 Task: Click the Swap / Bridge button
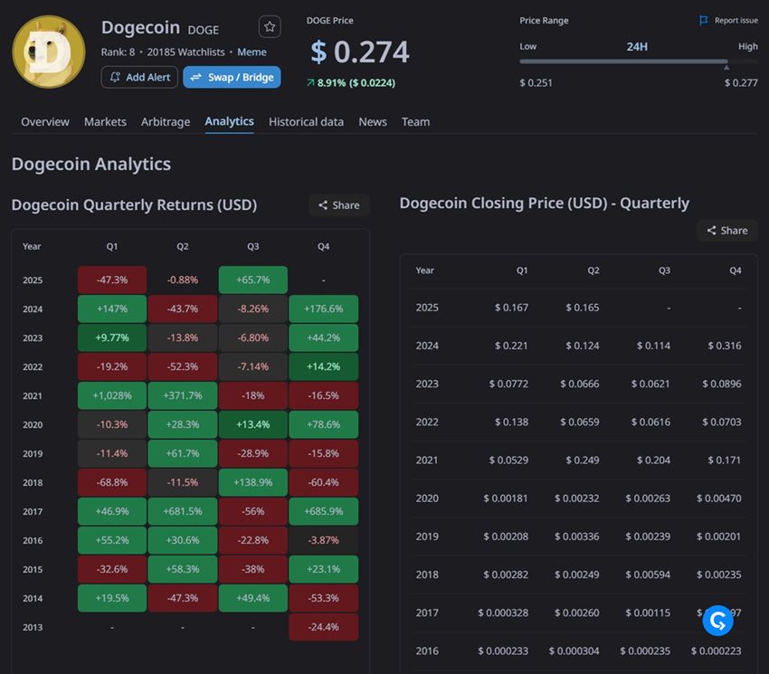click(x=232, y=77)
